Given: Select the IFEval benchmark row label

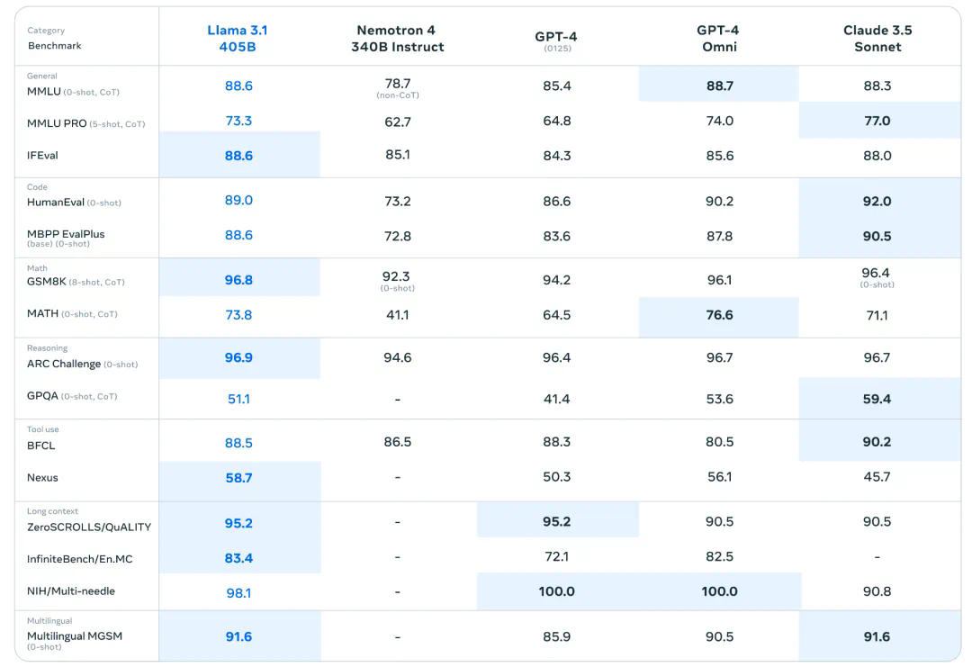Looking at the screenshot, I should pos(43,156).
